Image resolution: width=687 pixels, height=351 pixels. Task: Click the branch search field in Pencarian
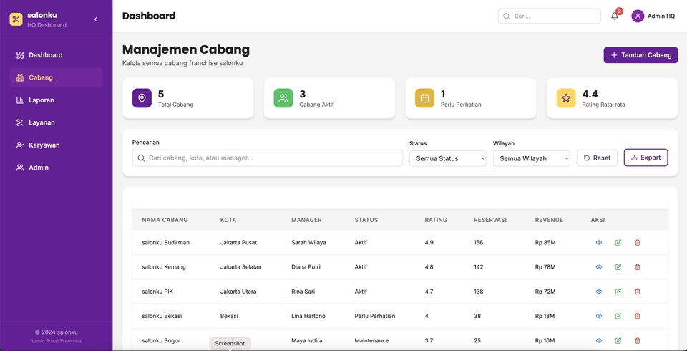point(268,158)
